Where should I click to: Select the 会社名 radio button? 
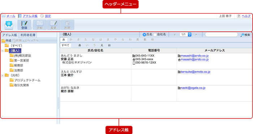click(x=155, y=35)
